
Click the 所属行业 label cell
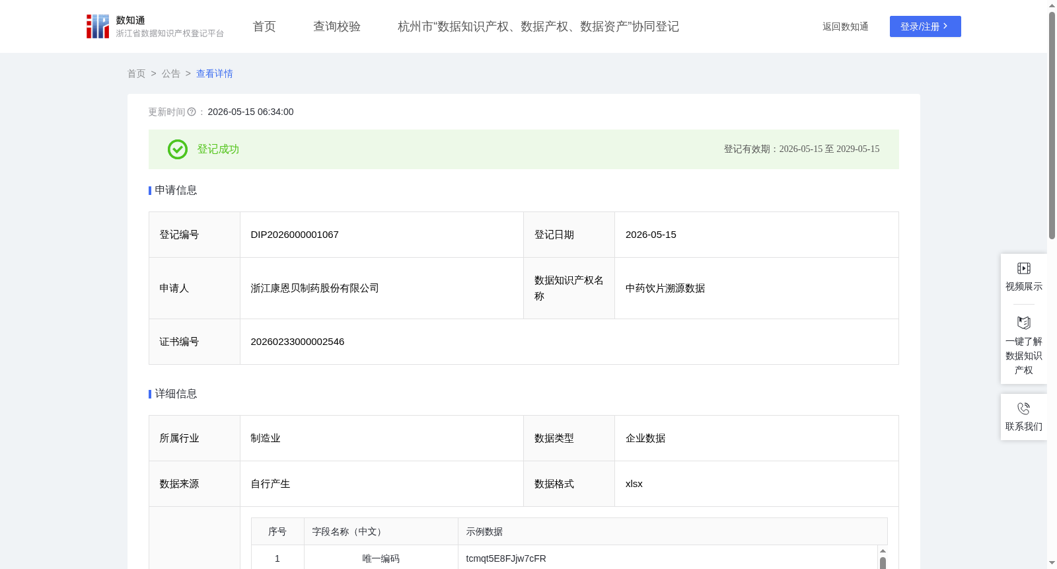(194, 438)
